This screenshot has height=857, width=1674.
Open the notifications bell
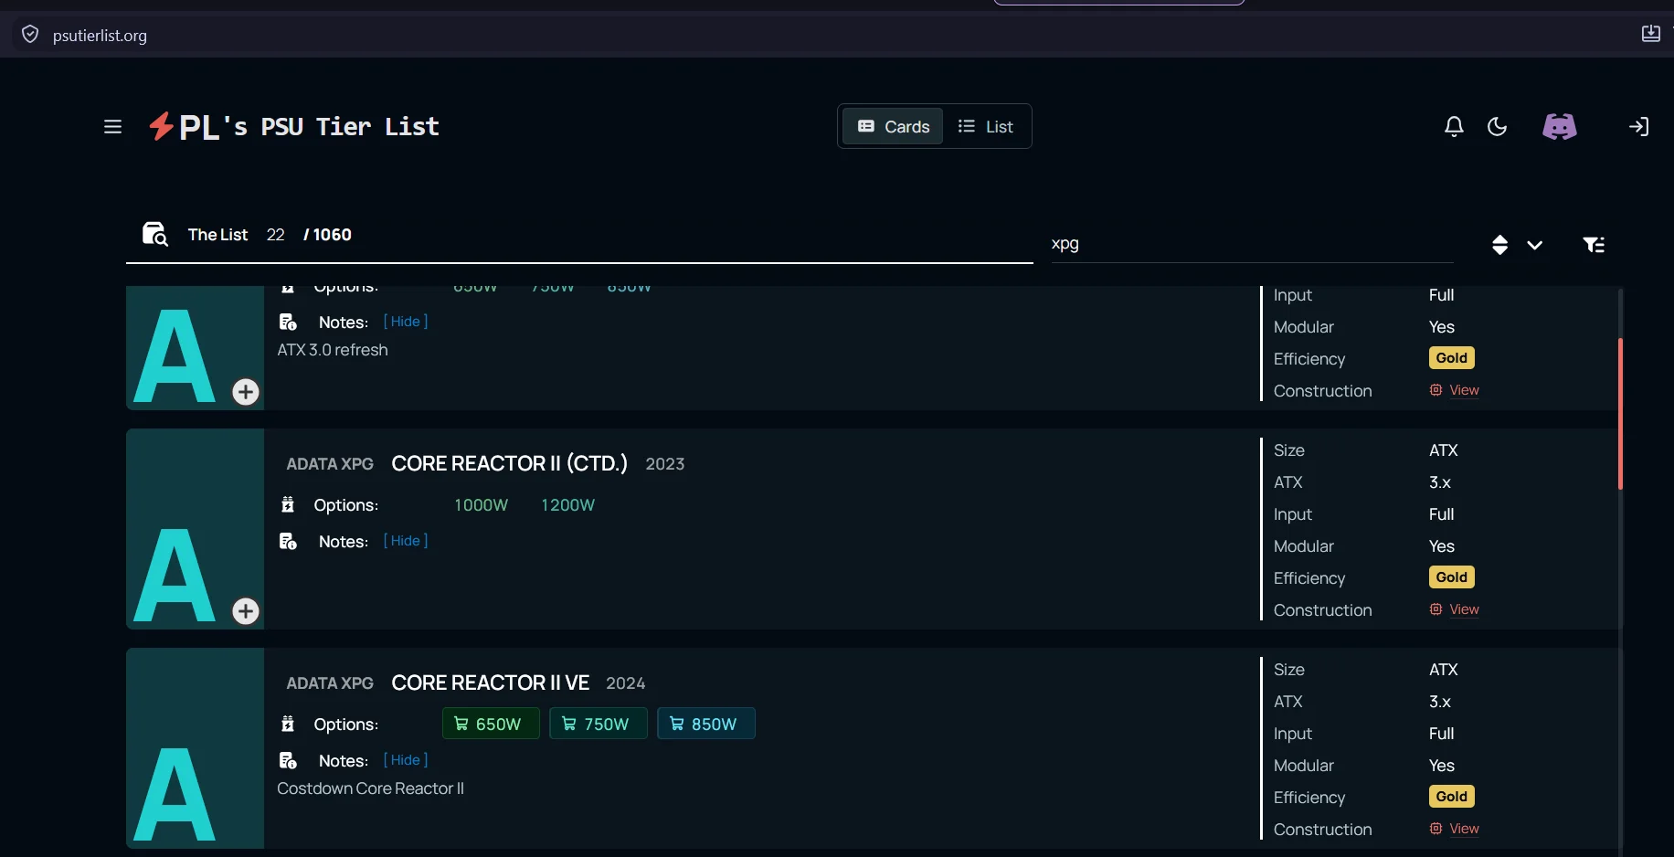[1454, 127]
